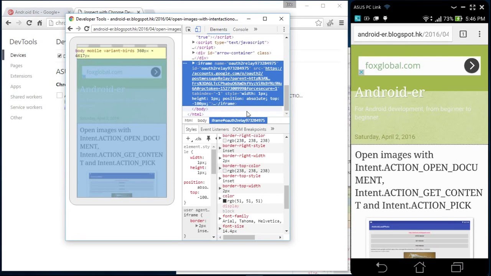Show more sidebar tabs next to DOM Breakpoints
Screen dimensions: 491x276
tap(272, 129)
